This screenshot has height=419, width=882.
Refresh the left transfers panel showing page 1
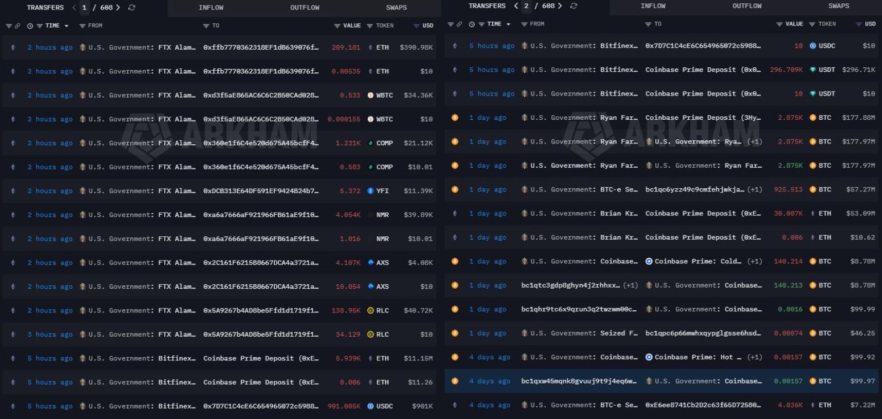[x=132, y=8]
